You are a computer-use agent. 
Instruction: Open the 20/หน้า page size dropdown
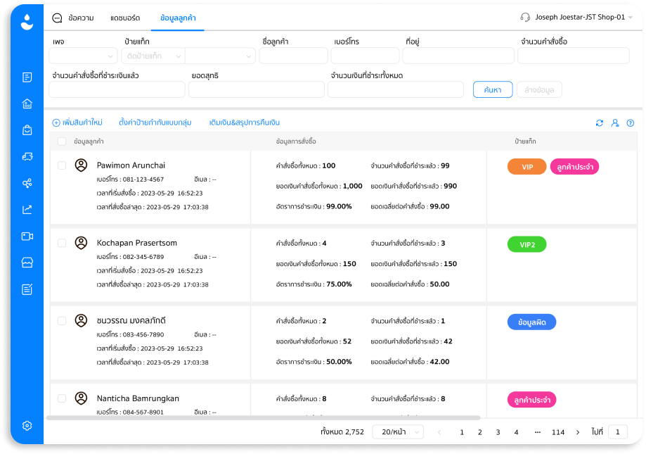coord(398,431)
